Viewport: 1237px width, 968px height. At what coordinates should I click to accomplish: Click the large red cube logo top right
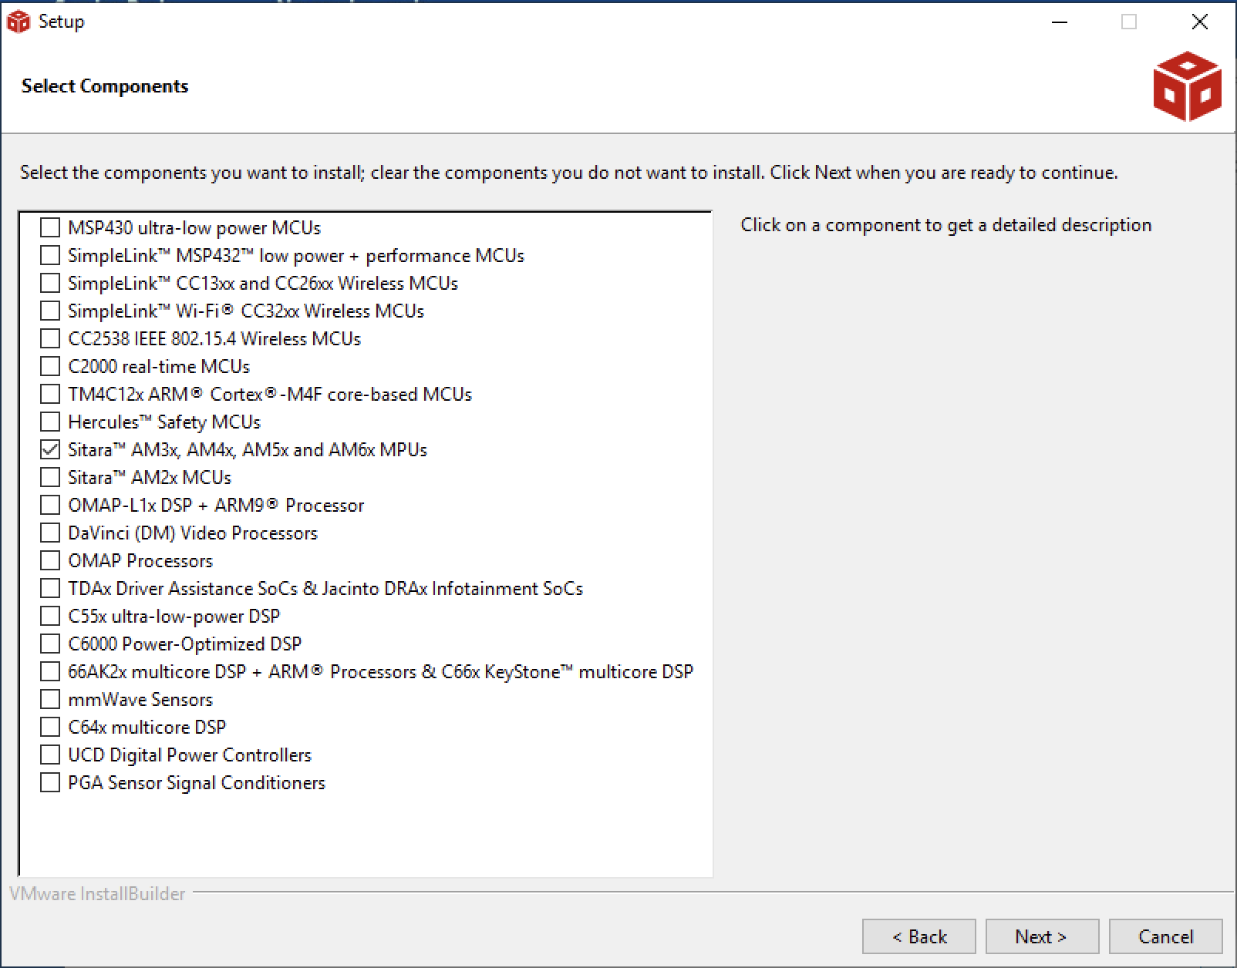[x=1188, y=87]
